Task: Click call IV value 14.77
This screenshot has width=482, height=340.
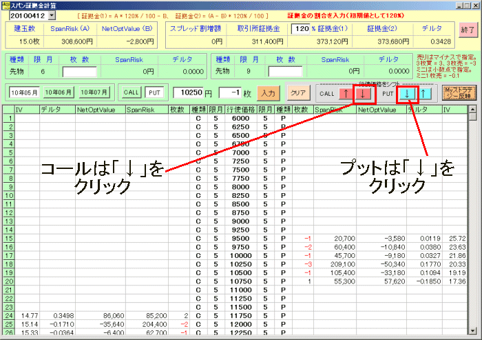Action: click(x=28, y=316)
